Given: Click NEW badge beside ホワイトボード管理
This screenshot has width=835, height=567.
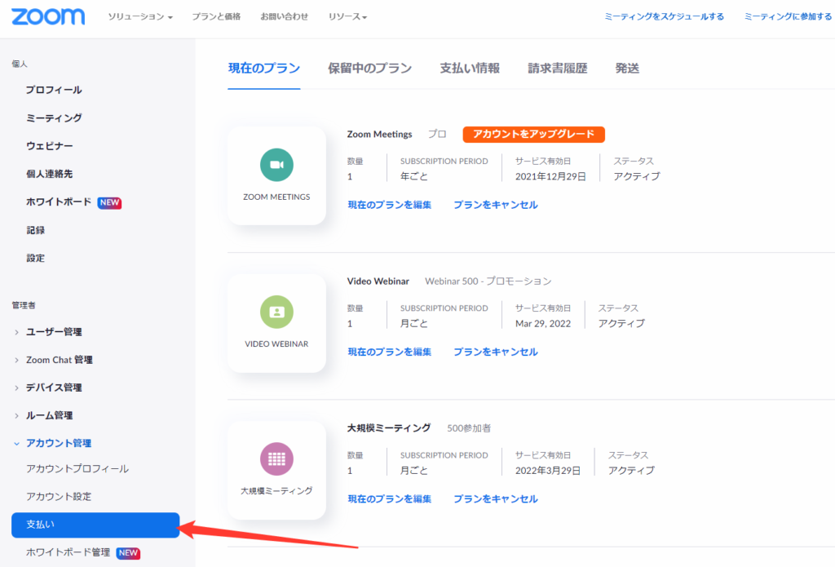Looking at the screenshot, I should point(129,552).
